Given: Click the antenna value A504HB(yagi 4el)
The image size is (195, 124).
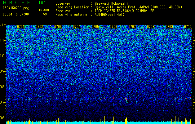Looking at the screenshot, I should [x=109, y=15].
